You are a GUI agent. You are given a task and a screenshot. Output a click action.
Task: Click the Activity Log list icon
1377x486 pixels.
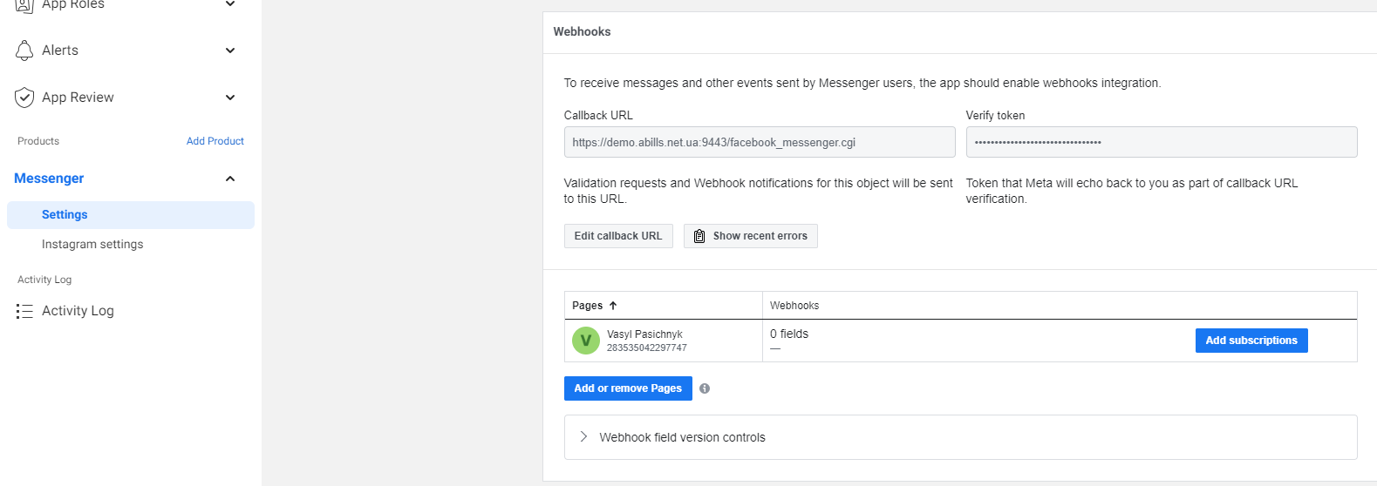coord(24,311)
